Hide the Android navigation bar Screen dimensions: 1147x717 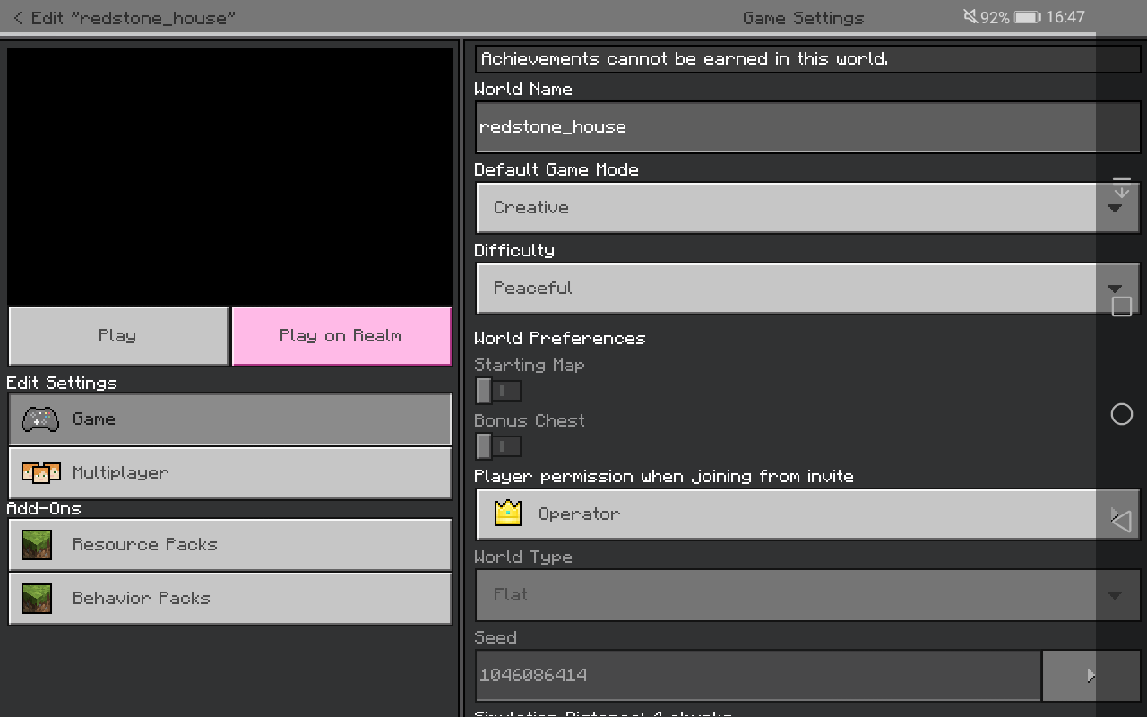click(x=1122, y=189)
